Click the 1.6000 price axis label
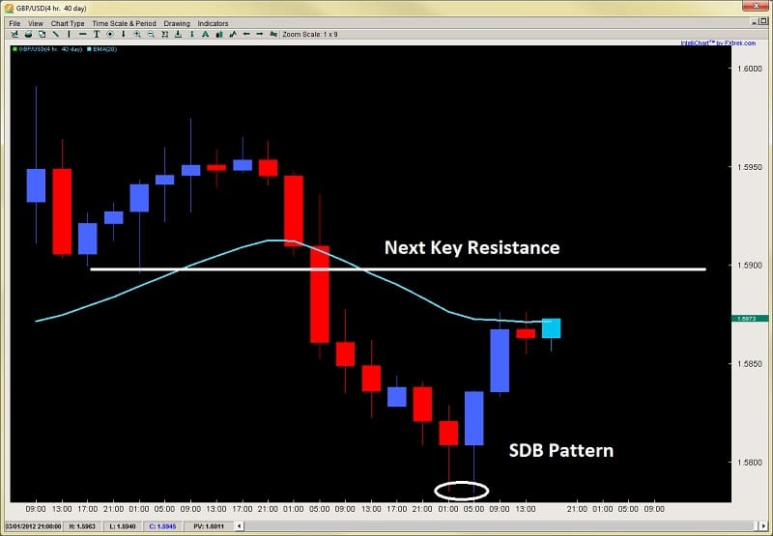The height and width of the screenshot is (536, 773). point(750,69)
